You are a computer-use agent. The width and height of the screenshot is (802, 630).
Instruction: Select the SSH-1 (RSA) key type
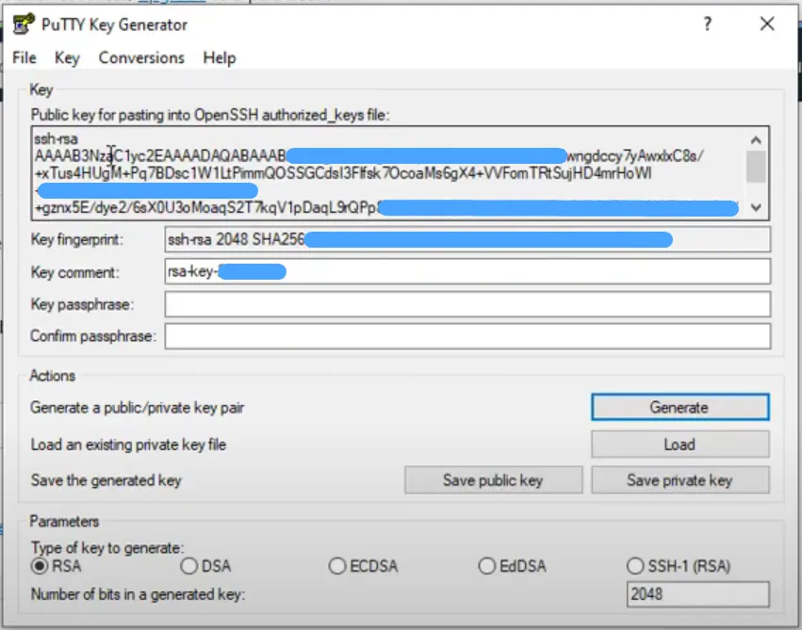click(634, 566)
